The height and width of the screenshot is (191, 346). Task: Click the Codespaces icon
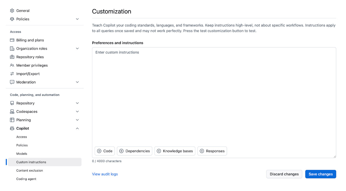[12, 111]
